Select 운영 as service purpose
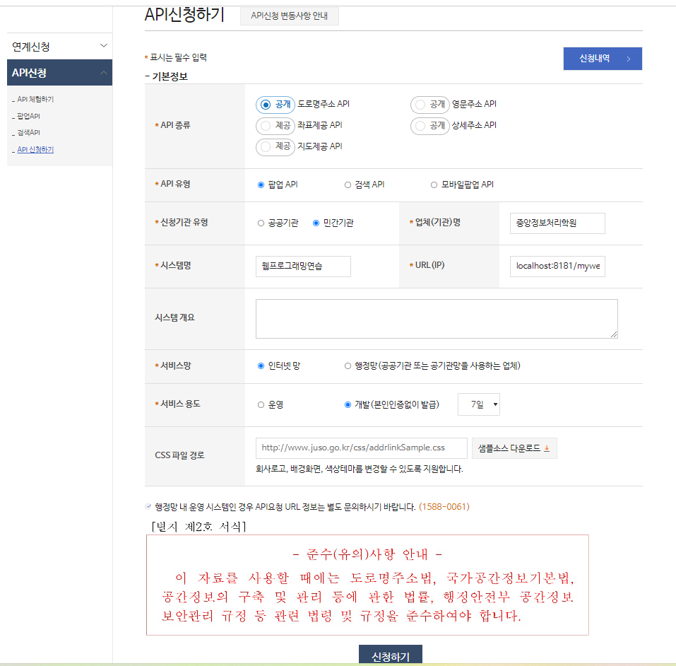The height and width of the screenshot is (666, 676). 261,405
